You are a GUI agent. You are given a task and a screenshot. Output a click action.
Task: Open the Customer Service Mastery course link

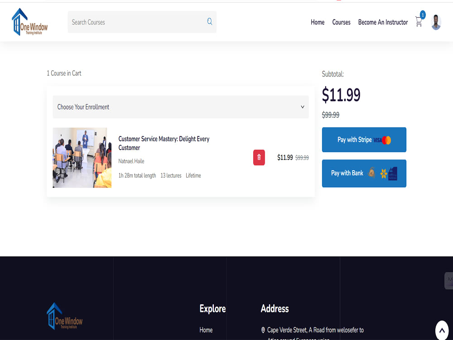coord(164,143)
